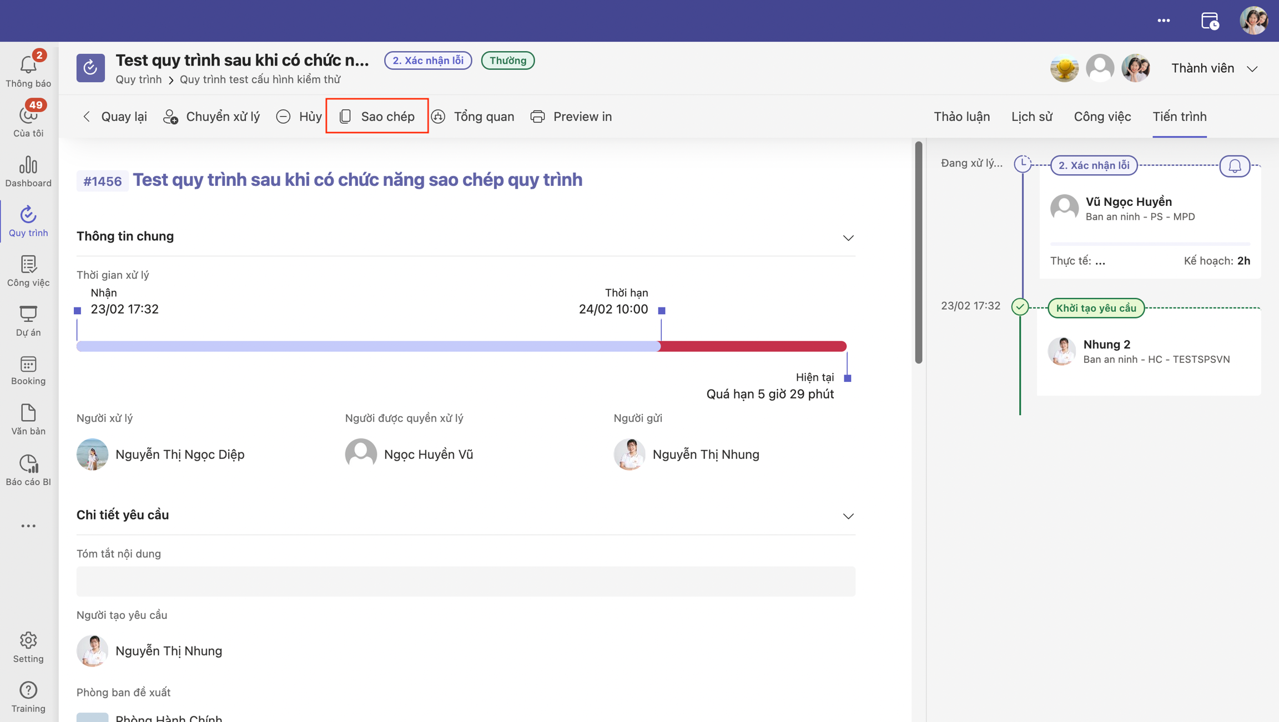Screen dimensions: 1279x722
Task: Switch to the Lịch sử tab
Action: pyautogui.click(x=1031, y=117)
